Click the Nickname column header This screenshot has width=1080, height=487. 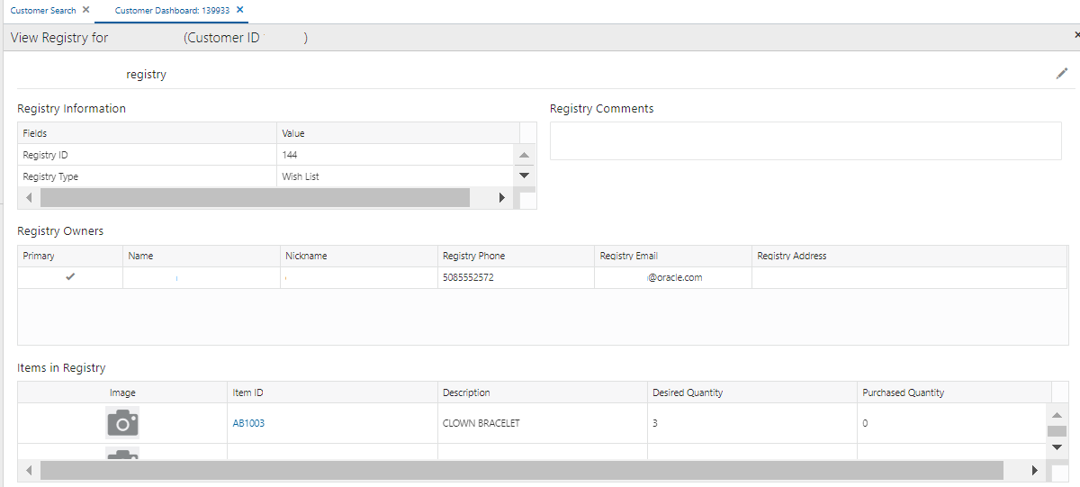coord(358,256)
